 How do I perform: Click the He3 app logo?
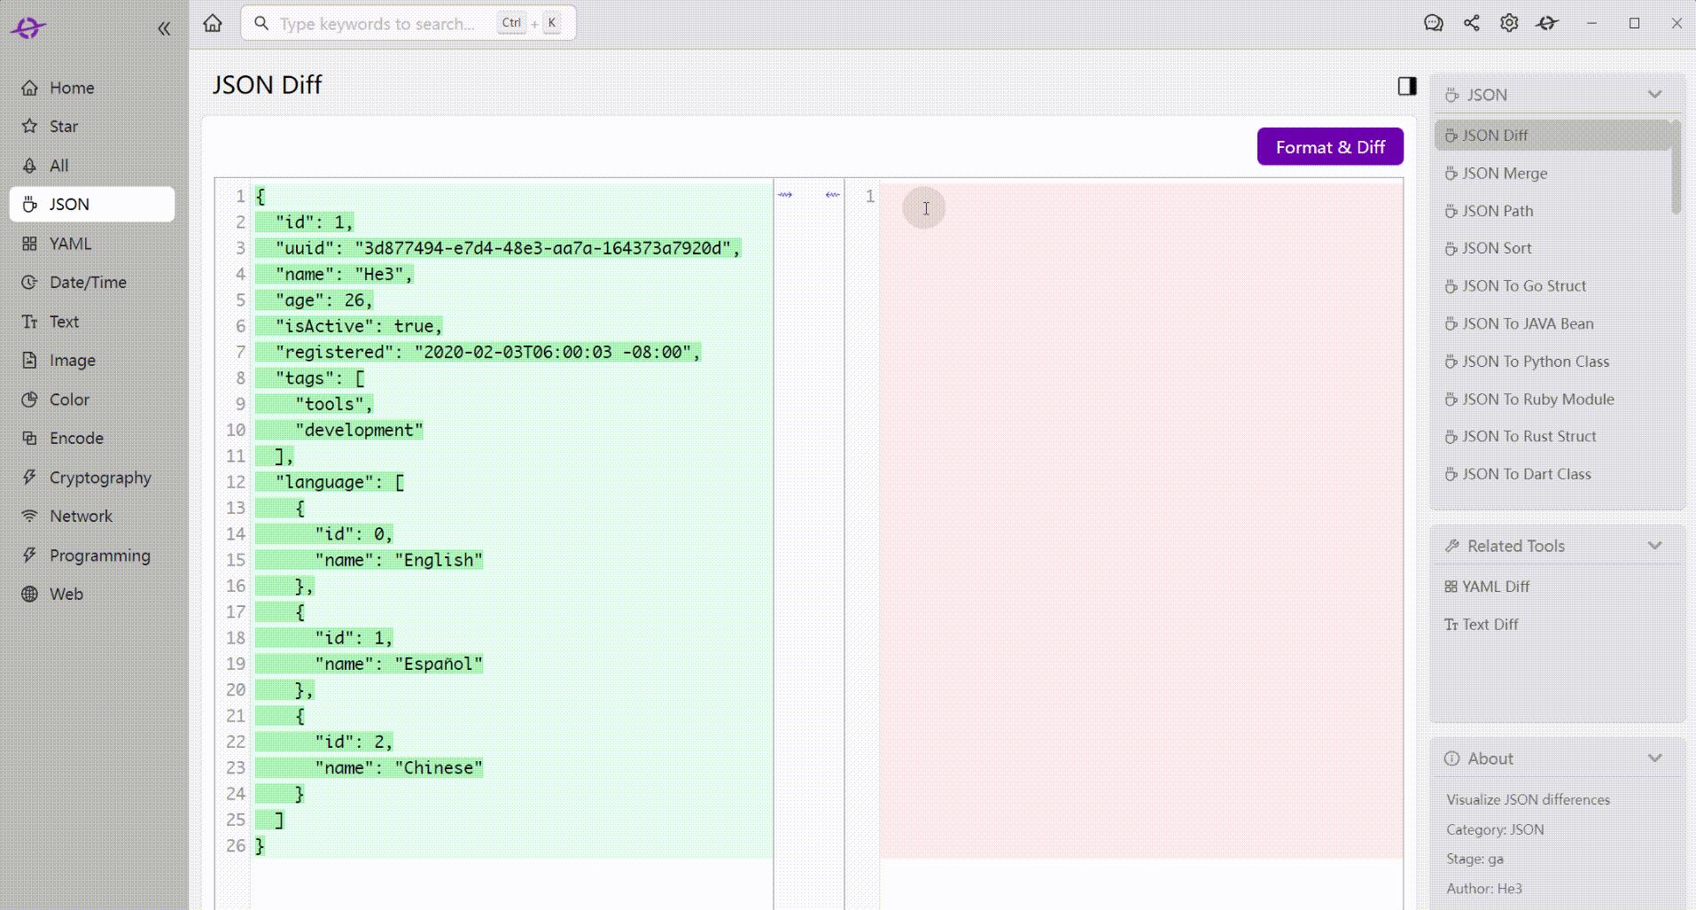(x=28, y=27)
